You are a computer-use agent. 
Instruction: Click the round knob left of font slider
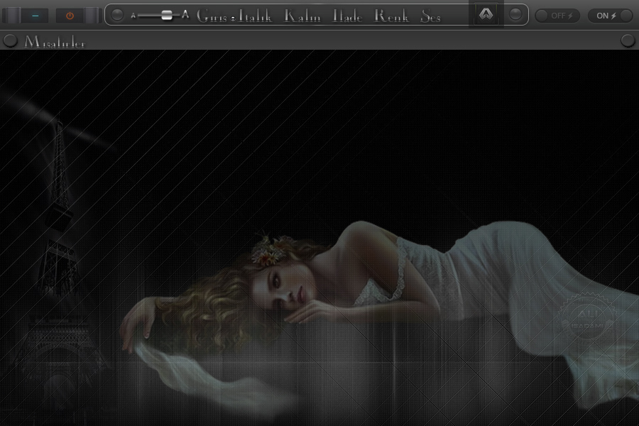coord(117,15)
